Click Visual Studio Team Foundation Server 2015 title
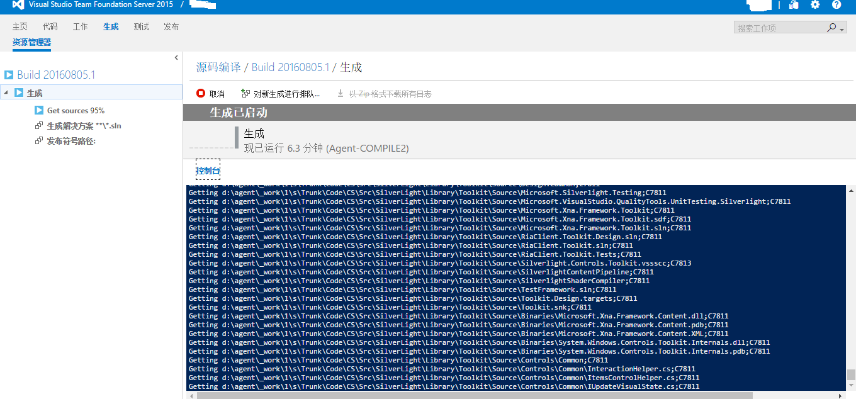This screenshot has width=856, height=399. pos(101,4)
